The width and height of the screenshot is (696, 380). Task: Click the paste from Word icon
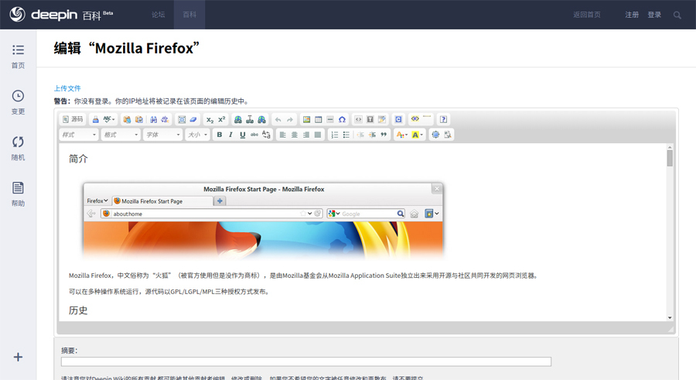(x=139, y=119)
